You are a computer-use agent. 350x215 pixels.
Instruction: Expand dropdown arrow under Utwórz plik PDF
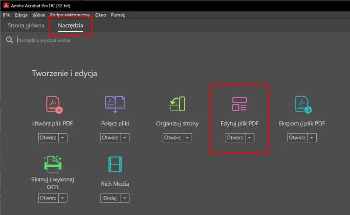[63, 138]
